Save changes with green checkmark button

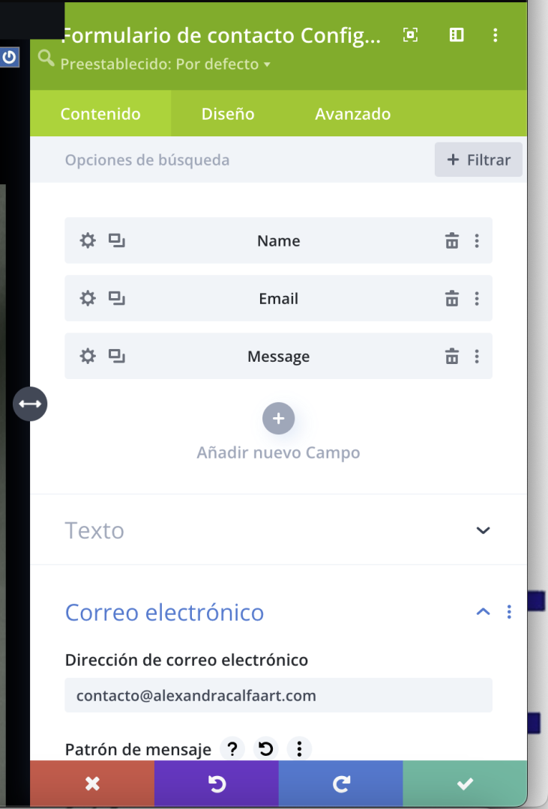[465, 784]
